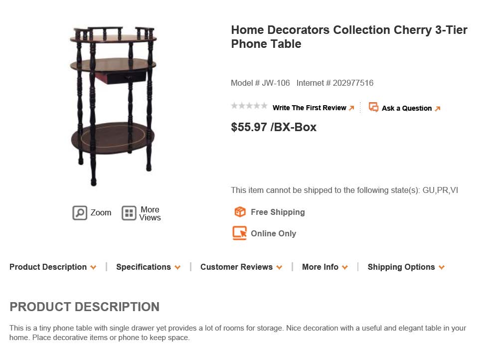Viewport: 492px width, 354px height.
Task: Expand the Shipping Options chevron
Action: click(x=442, y=267)
